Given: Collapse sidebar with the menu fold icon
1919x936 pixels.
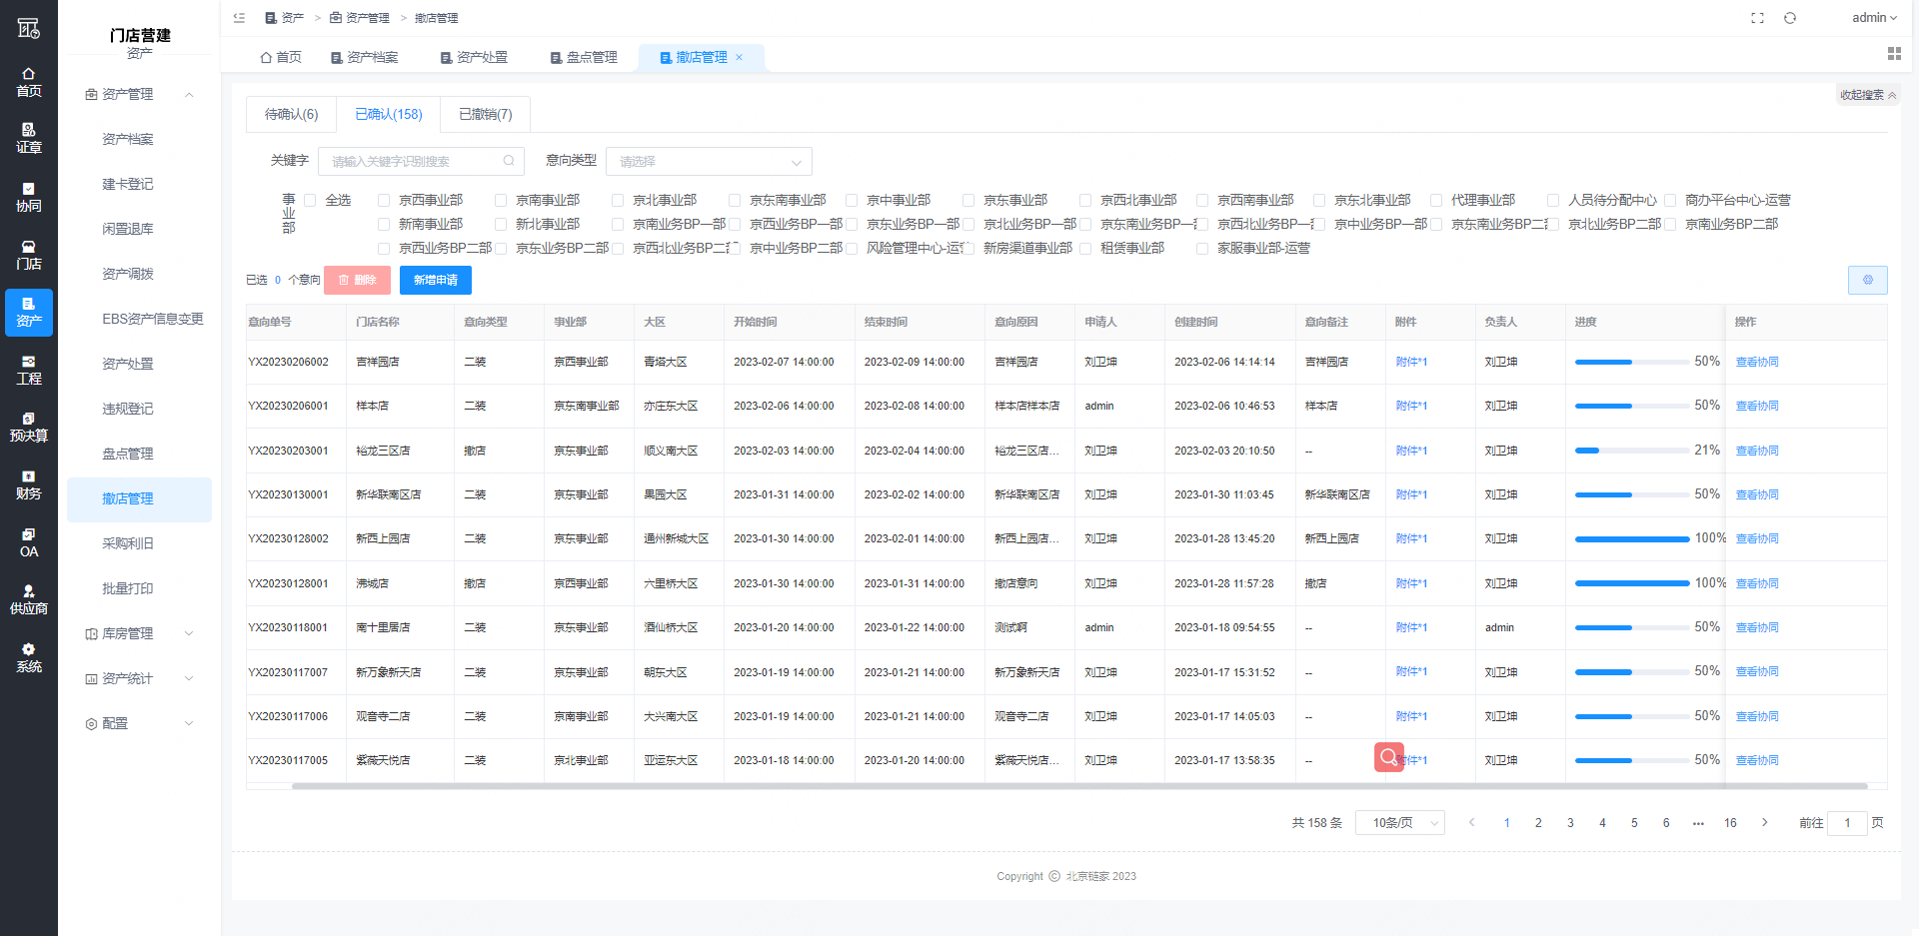Looking at the screenshot, I should click(x=239, y=18).
